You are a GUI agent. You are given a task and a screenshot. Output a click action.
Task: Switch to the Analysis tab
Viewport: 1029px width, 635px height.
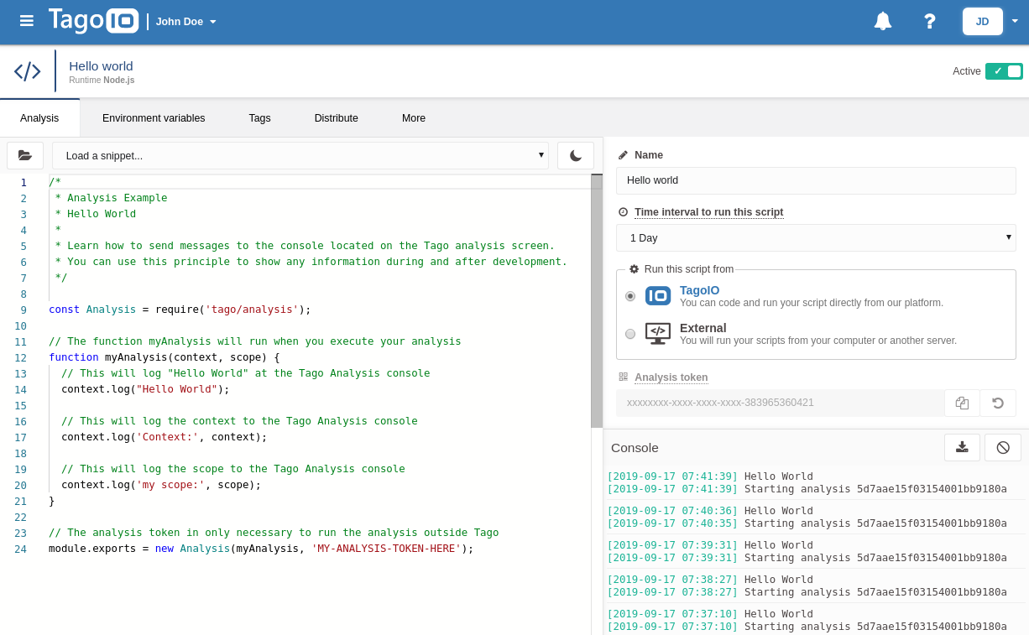point(39,118)
